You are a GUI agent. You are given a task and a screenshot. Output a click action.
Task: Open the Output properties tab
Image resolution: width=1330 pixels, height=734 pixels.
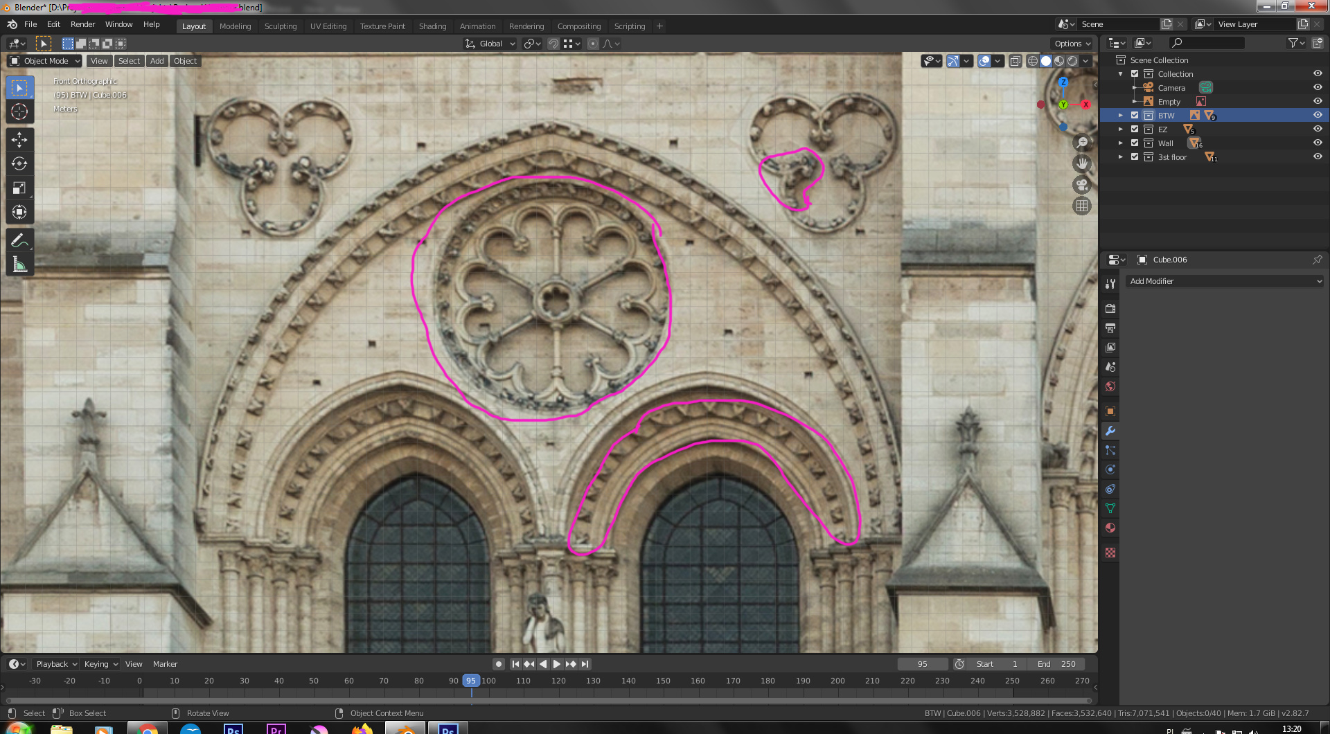1110,328
